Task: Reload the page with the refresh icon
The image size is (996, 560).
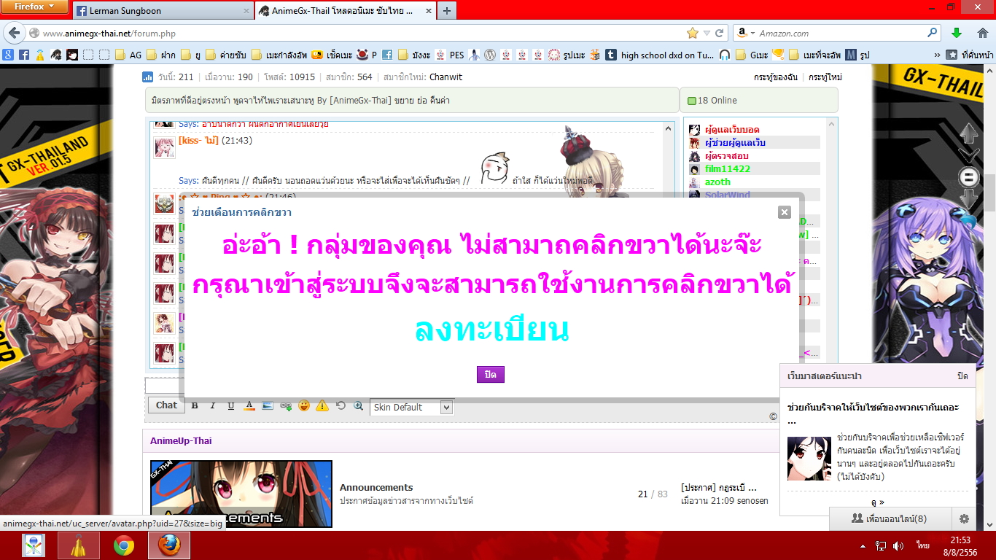Action: [720, 33]
